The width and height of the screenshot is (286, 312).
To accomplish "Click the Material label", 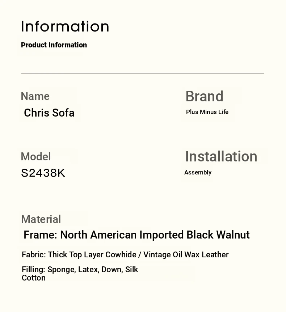I will (x=41, y=219).
